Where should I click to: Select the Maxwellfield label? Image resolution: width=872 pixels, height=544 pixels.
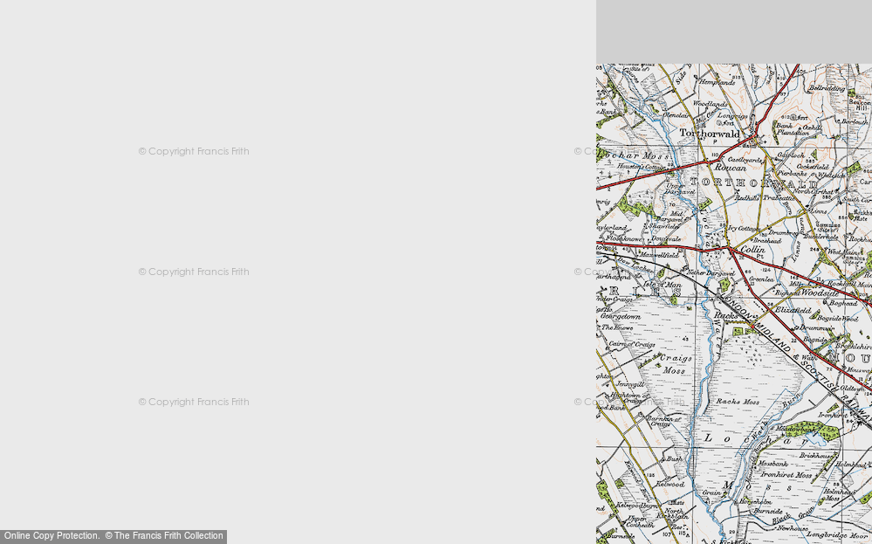[660, 255]
